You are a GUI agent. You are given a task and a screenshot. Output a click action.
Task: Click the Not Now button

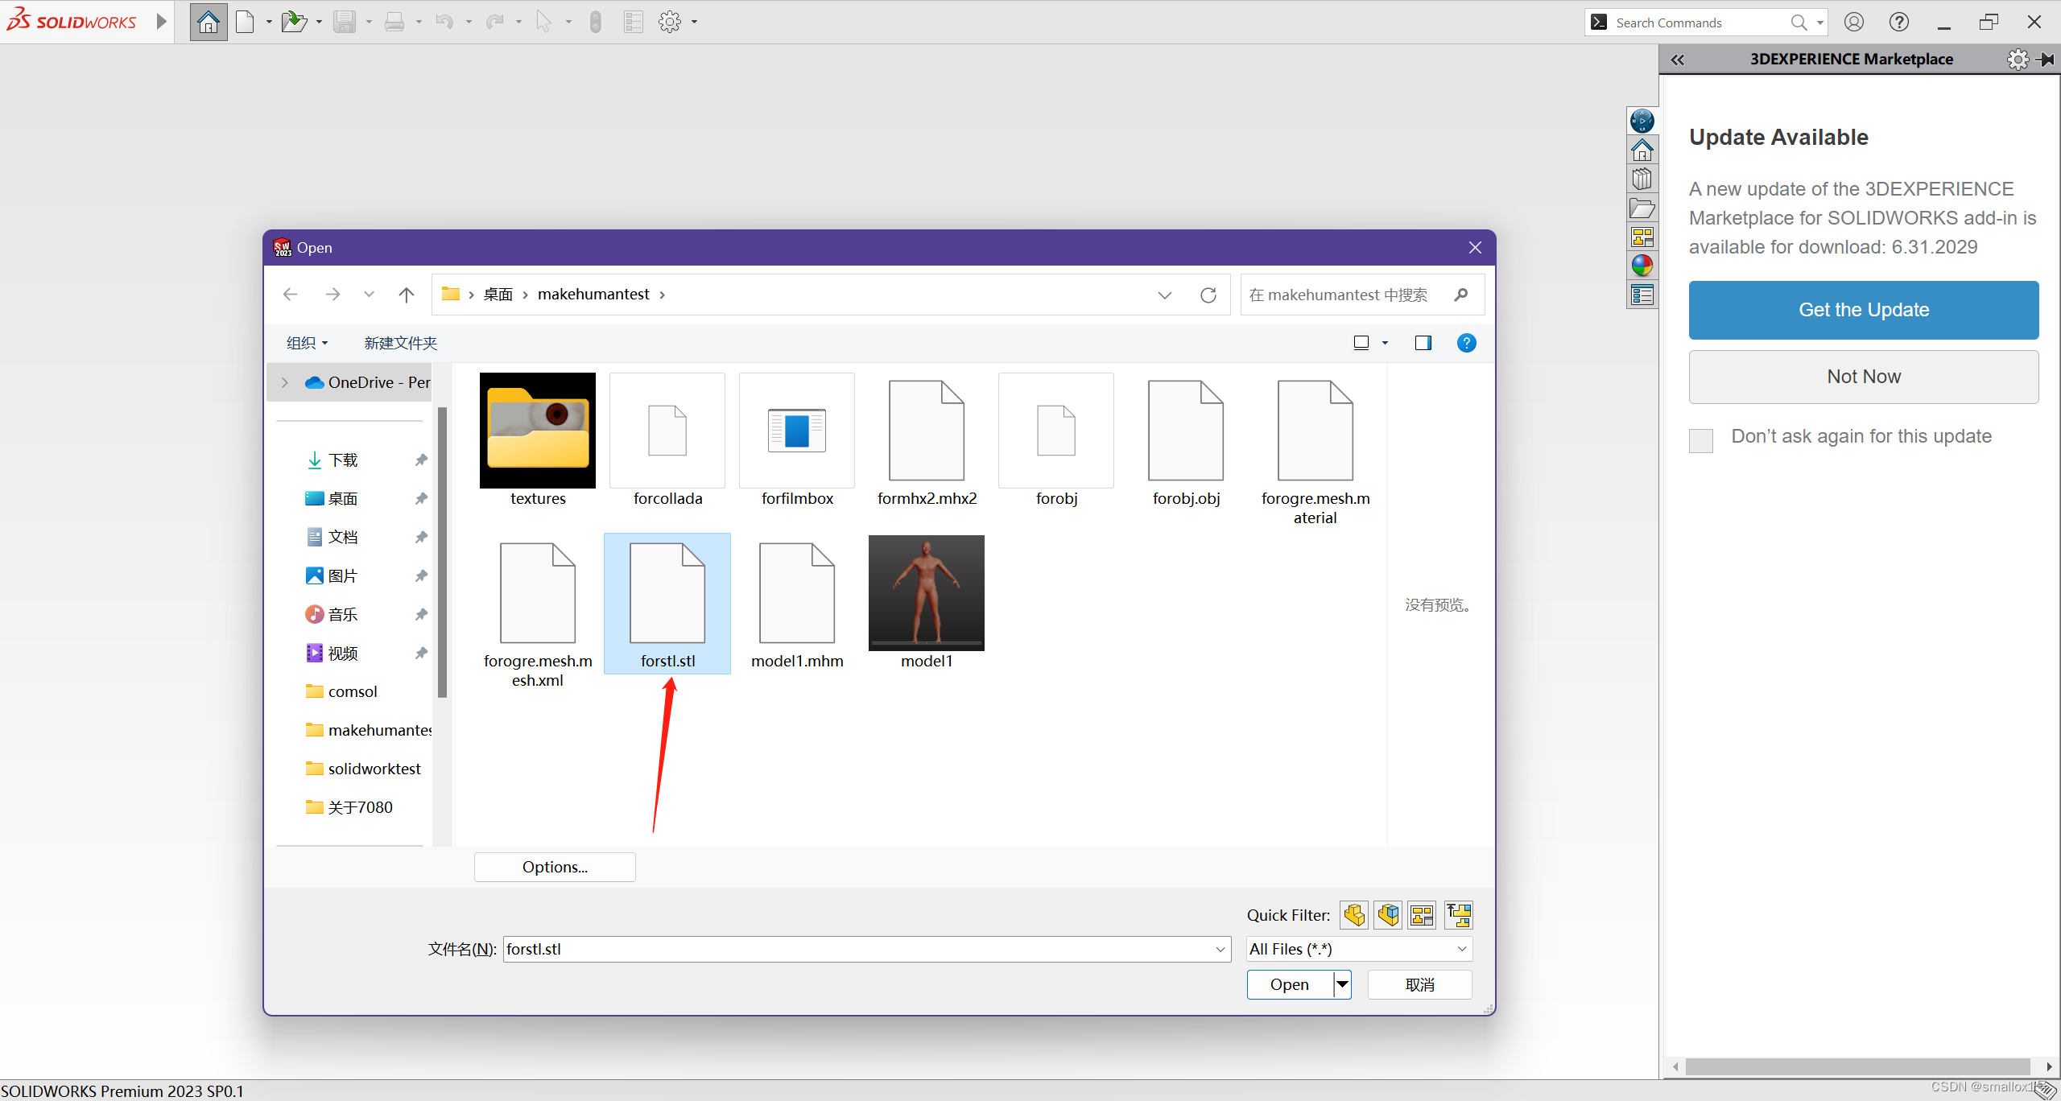[1864, 377]
